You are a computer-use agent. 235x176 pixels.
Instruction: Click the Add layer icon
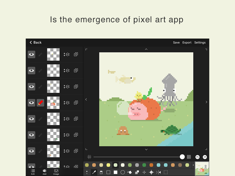44,172
